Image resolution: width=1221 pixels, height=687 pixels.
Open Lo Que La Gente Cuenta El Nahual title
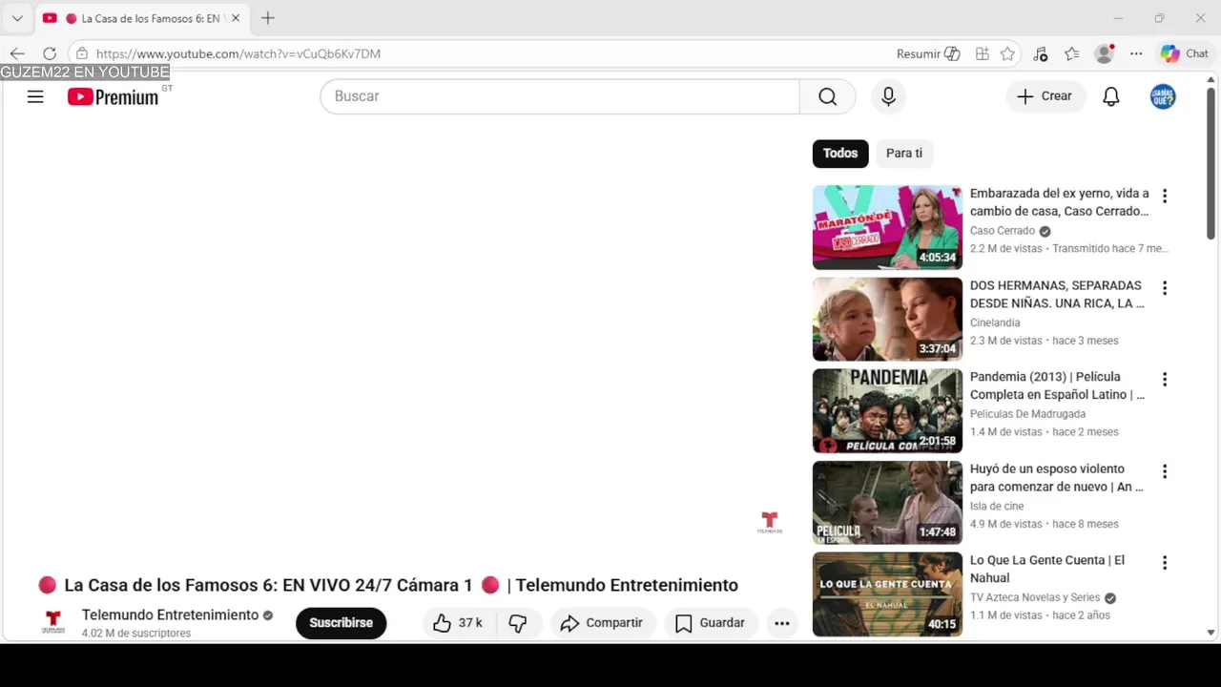pyautogui.click(x=1047, y=569)
